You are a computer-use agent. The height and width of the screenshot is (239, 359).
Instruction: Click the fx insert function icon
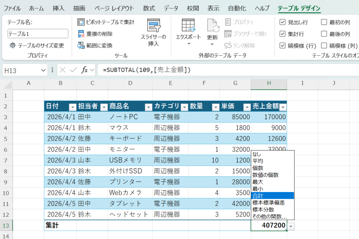84,70
